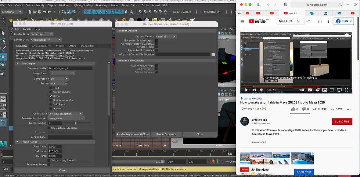Open the Format int8 dropdown
This screenshot has width=360, height=177.
pos(58,84)
